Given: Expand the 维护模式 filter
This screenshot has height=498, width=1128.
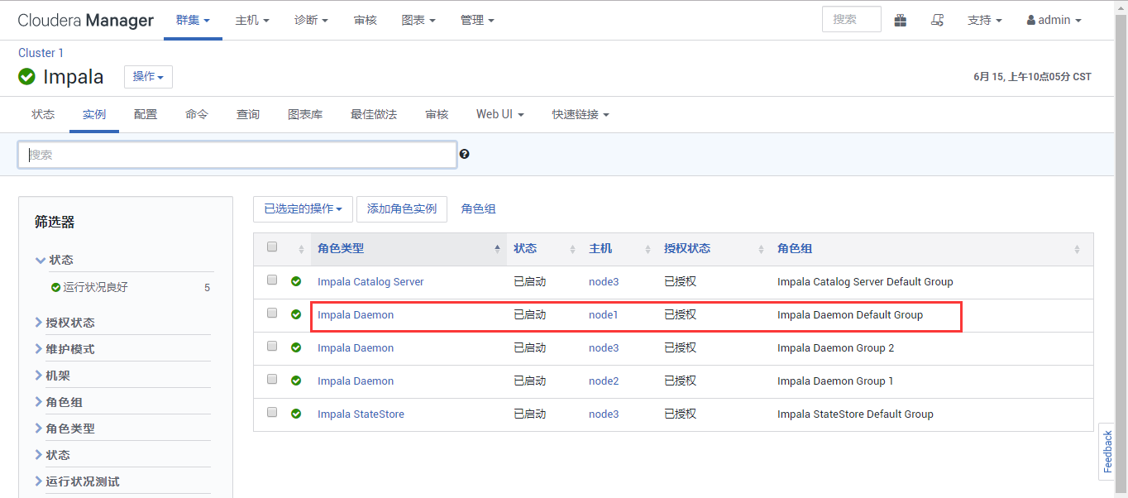Looking at the screenshot, I should click(x=65, y=349).
